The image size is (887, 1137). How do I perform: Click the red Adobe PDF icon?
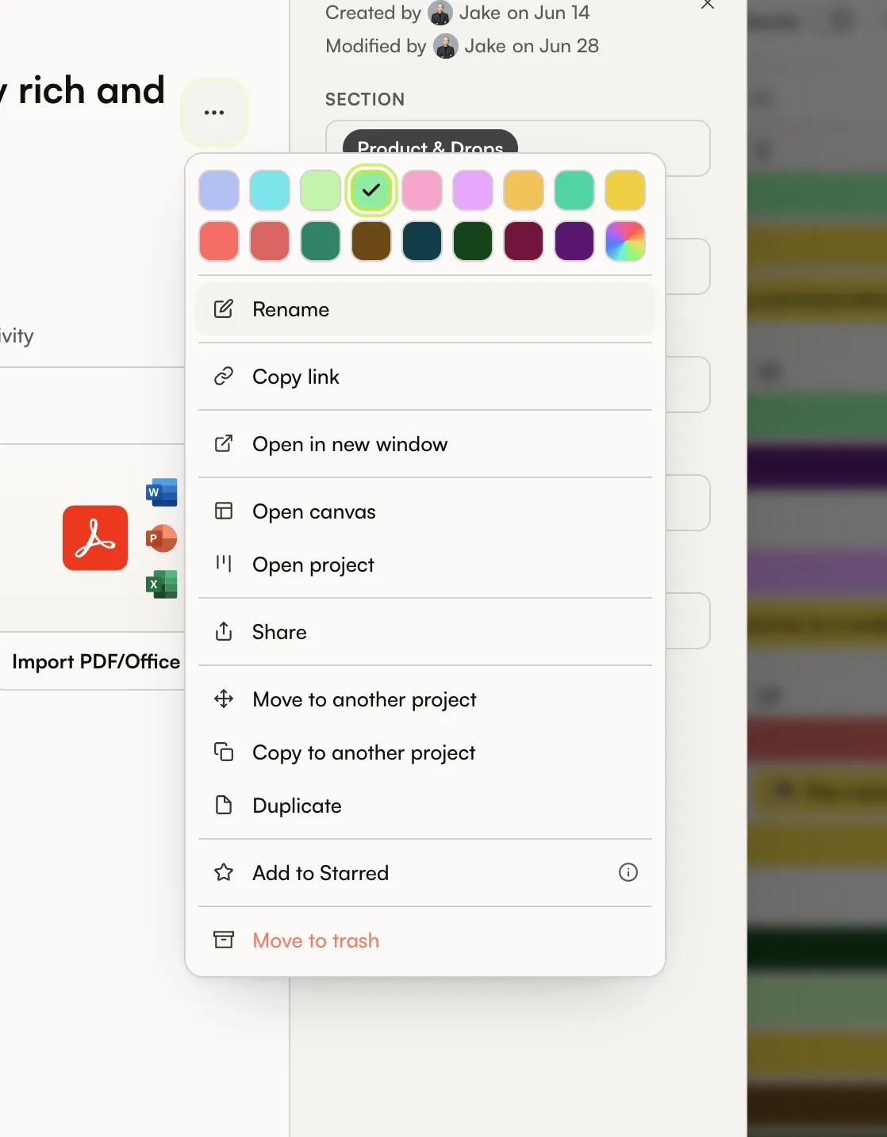[x=95, y=538]
